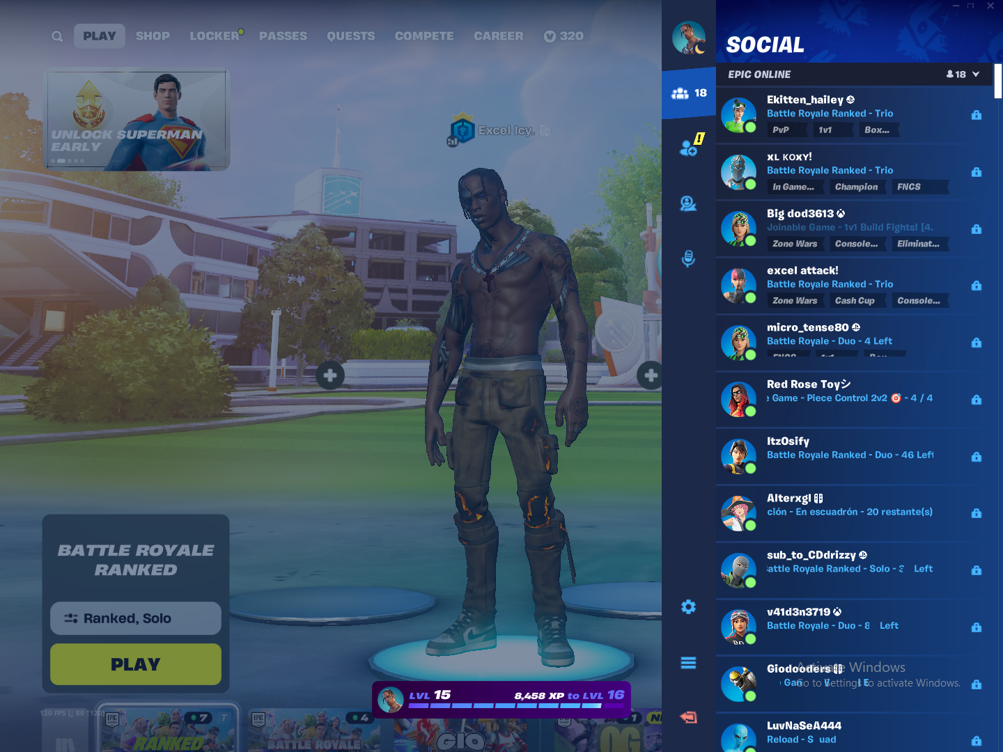Screen dimensions: 1003x752
Task: Click the Level 15 XP progress bar
Action: (501, 700)
